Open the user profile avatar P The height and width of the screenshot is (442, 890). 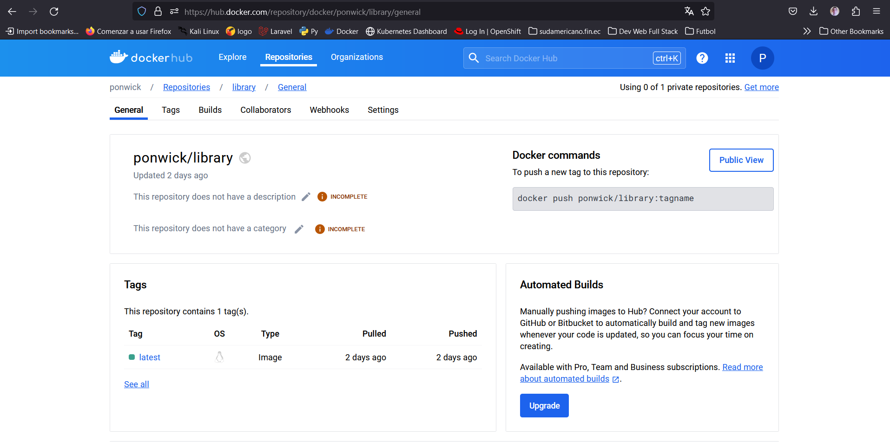[x=762, y=58]
